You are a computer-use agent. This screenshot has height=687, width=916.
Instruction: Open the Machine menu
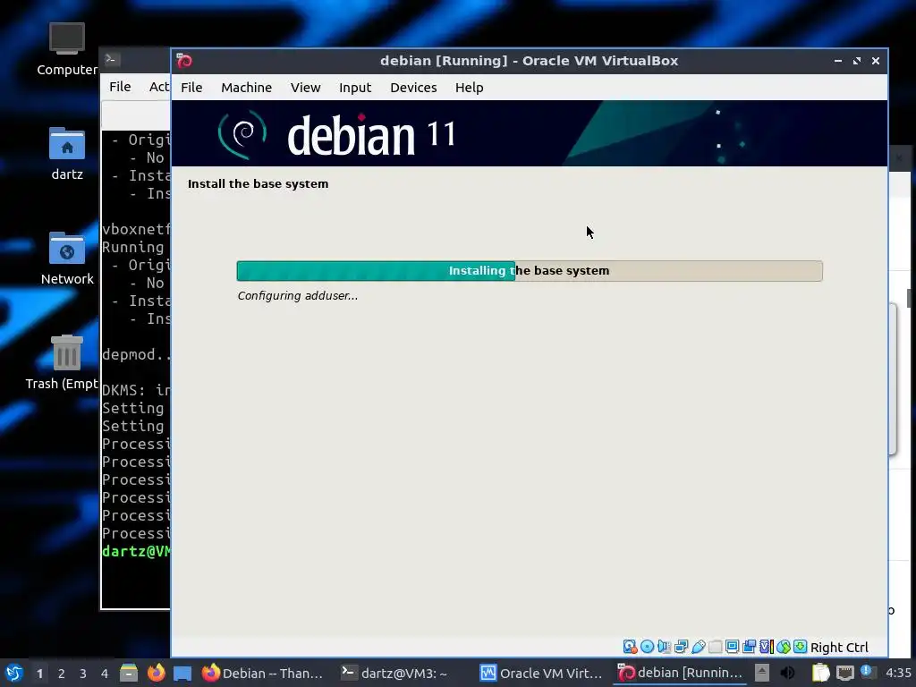tap(246, 88)
